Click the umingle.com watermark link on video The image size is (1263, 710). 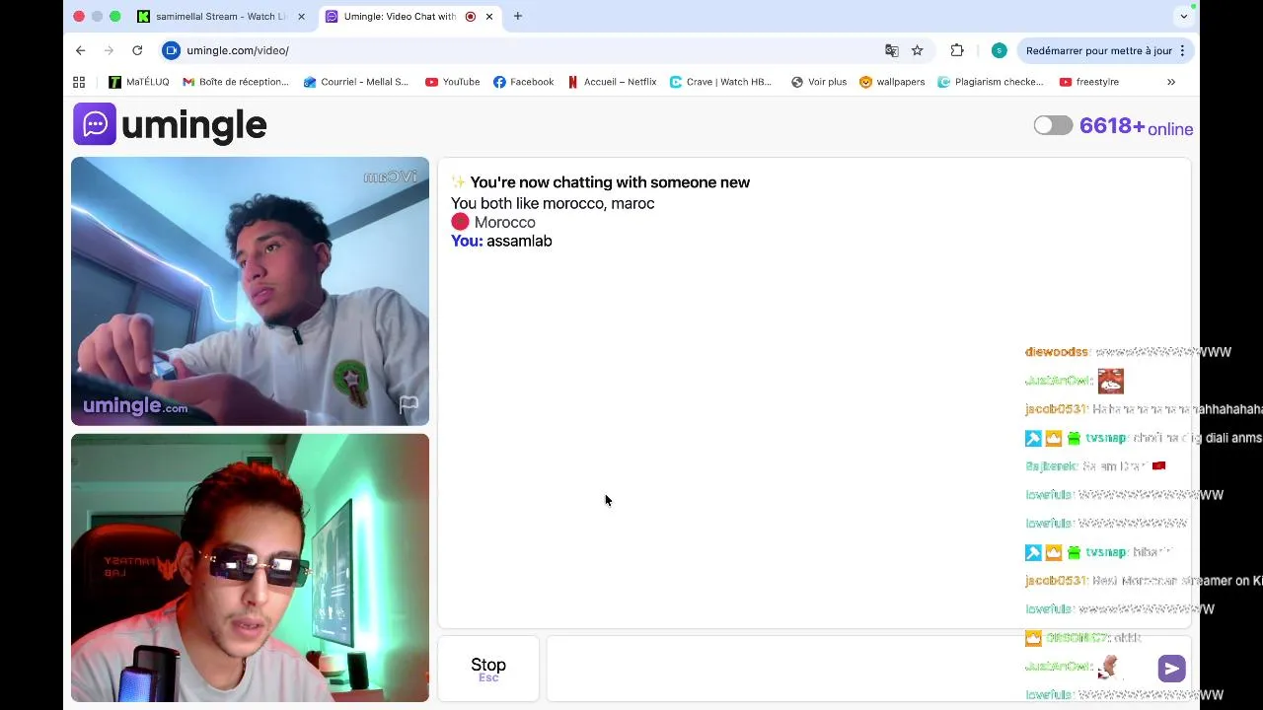click(x=135, y=405)
